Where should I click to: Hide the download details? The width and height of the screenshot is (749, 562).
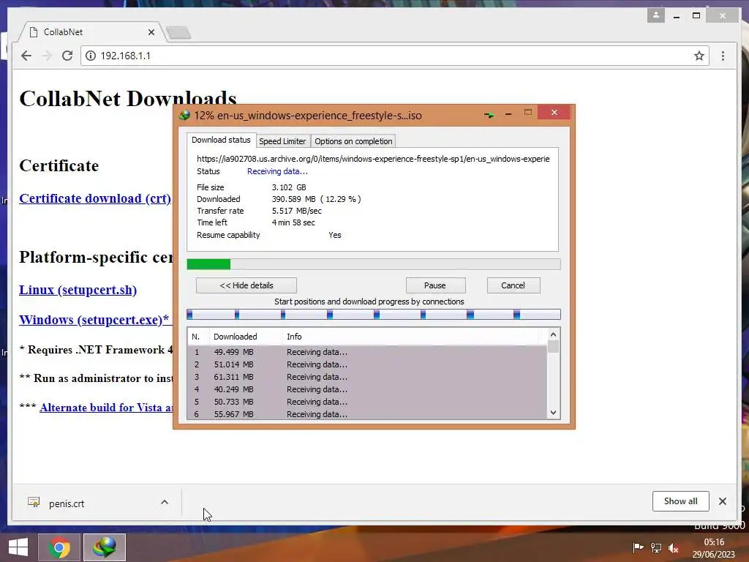click(246, 285)
